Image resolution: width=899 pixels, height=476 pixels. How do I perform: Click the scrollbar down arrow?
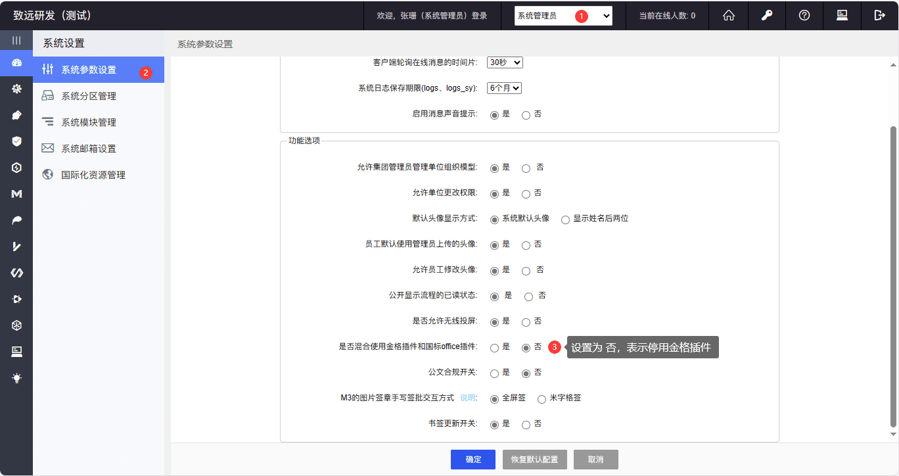click(x=893, y=434)
